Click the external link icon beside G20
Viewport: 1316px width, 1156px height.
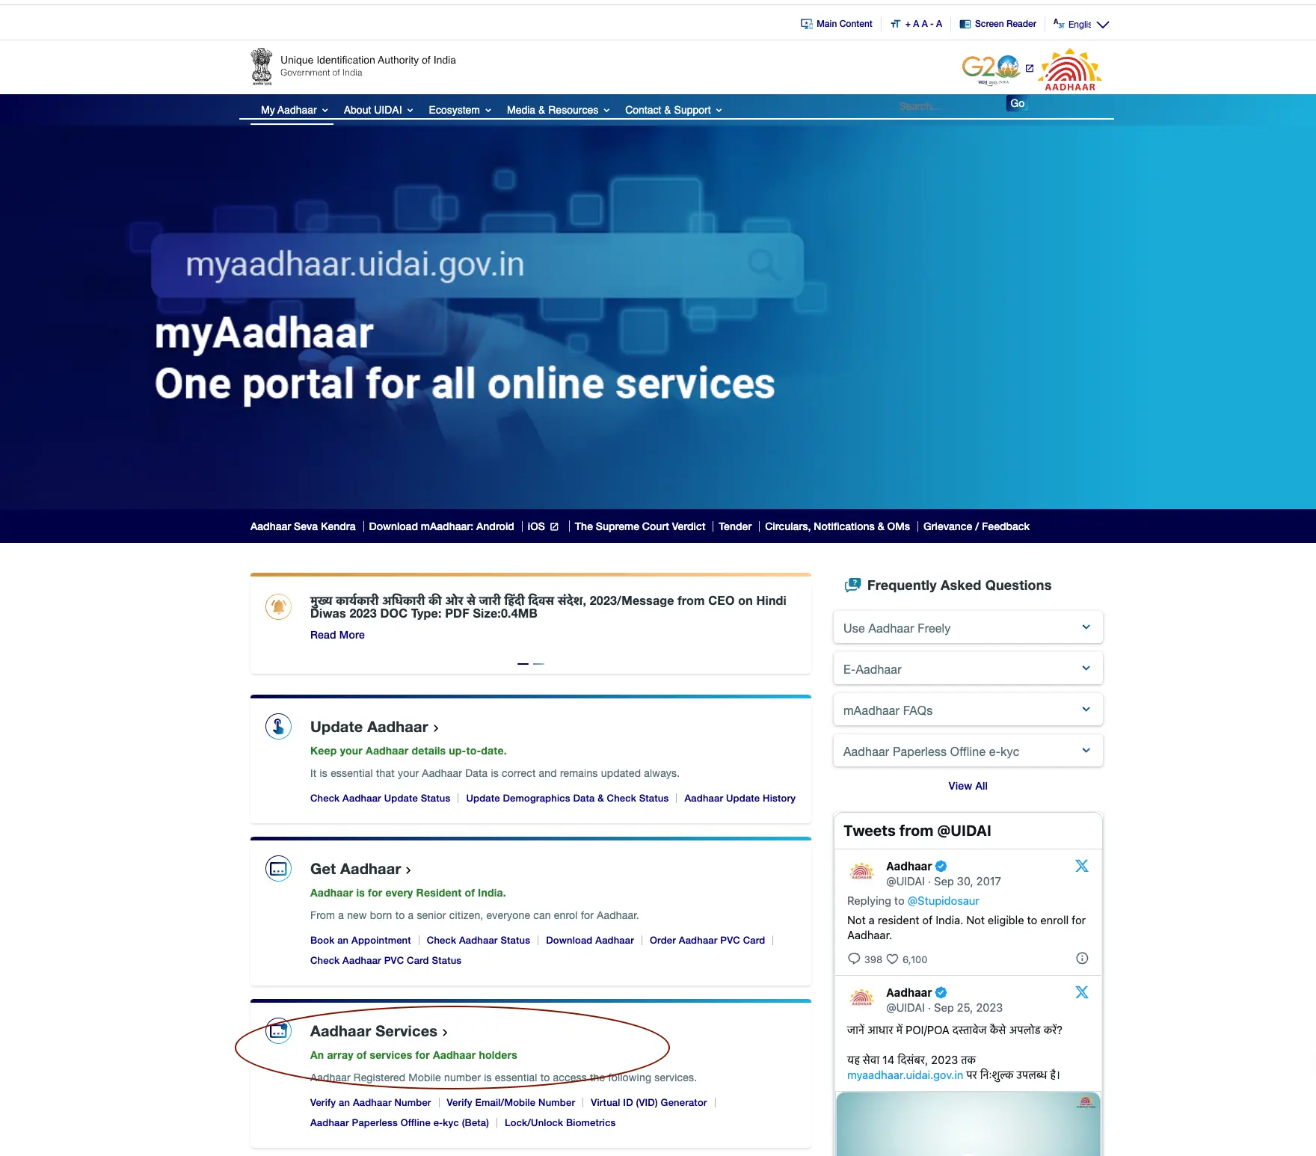point(1030,68)
